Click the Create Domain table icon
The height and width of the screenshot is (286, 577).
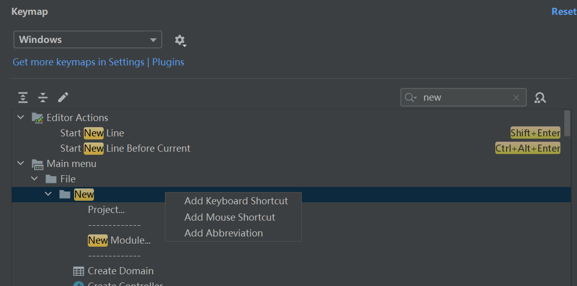(78, 271)
